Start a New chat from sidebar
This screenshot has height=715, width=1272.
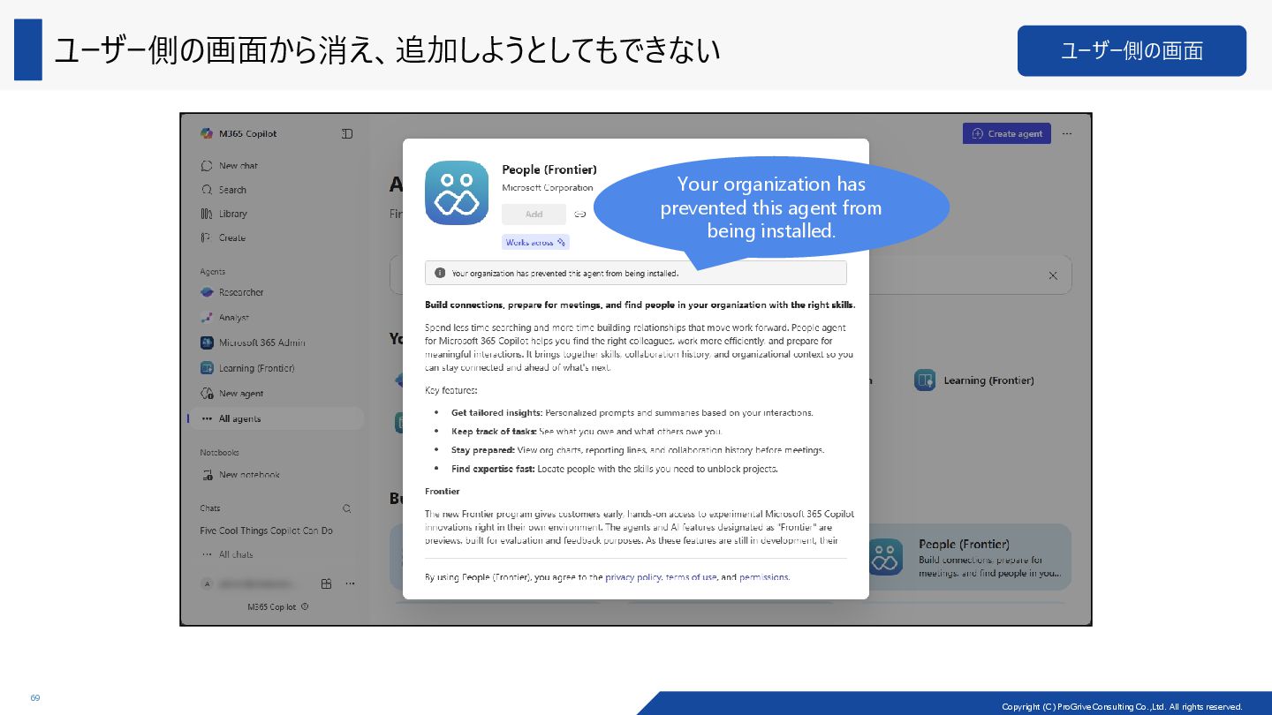tap(230, 165)
